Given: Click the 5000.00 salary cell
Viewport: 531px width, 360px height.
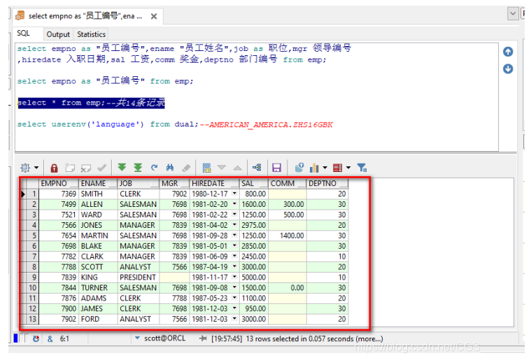Looking at the screenshot, I should 254,278.
